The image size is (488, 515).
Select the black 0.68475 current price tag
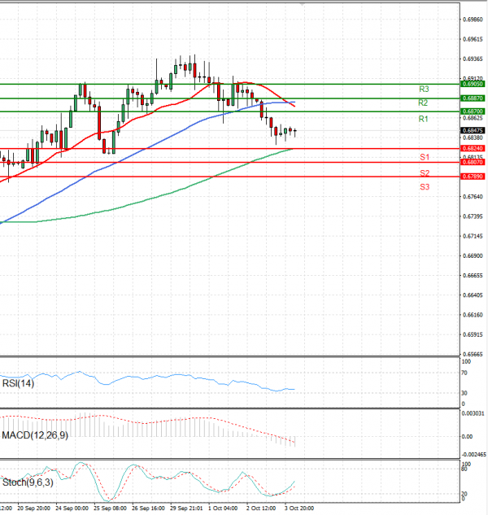(x=473, y=130)
